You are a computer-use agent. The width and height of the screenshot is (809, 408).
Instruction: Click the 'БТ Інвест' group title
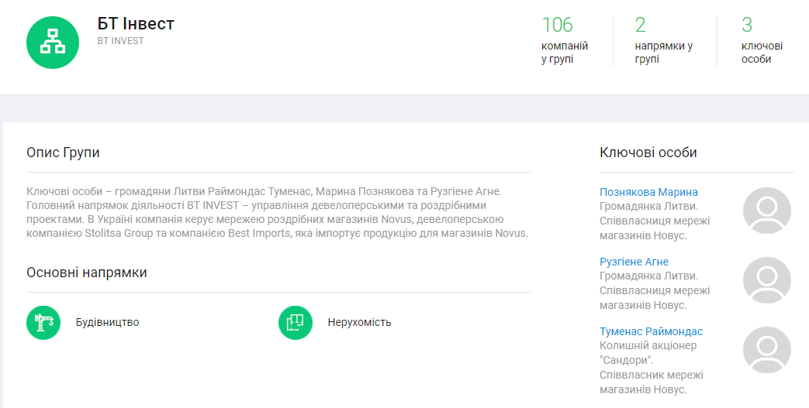pyautogui.click(x=136, y=24)
